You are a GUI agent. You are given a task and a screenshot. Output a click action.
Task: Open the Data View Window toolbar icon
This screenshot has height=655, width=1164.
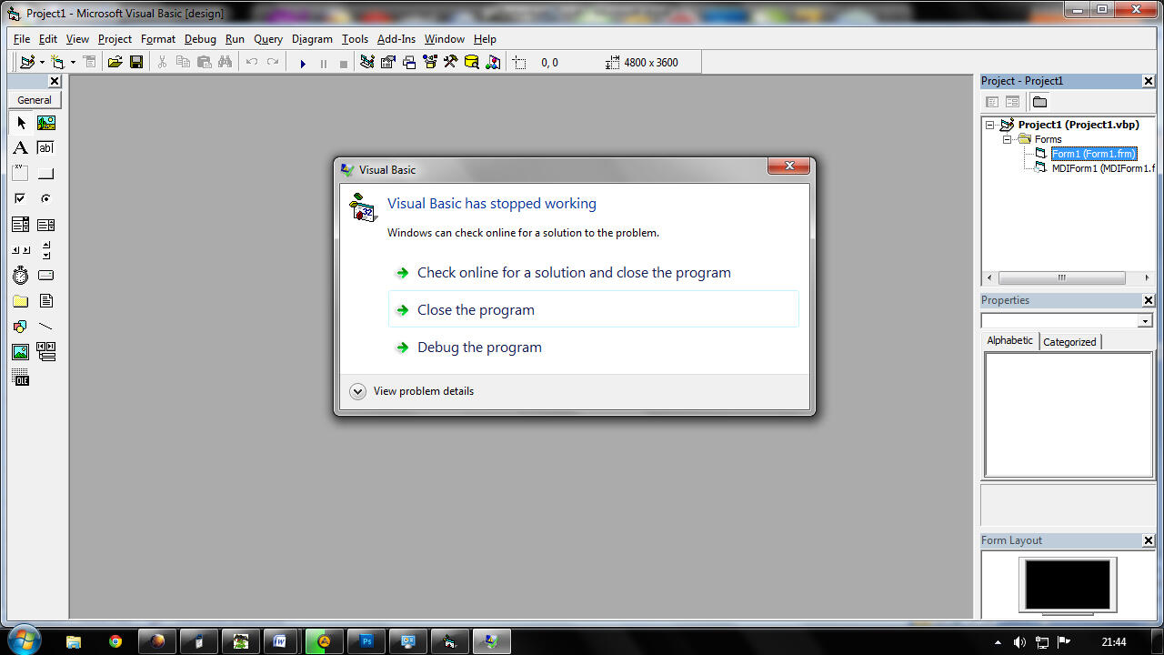pos(472,62)
